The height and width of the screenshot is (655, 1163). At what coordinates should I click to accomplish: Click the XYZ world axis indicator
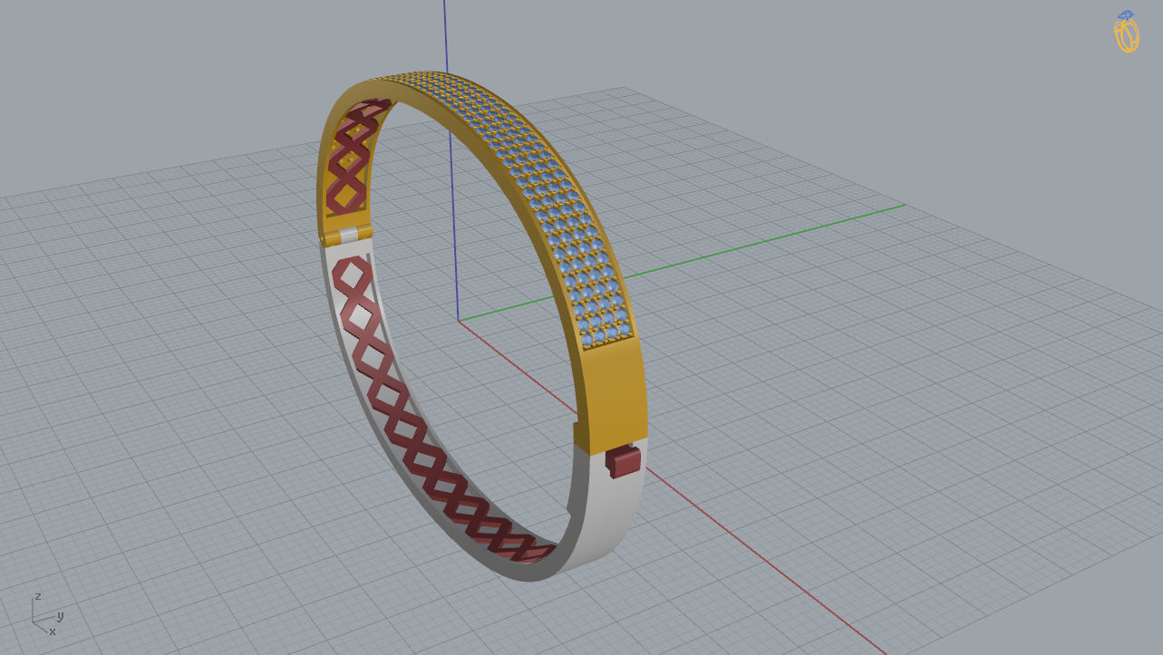click(x=47, y=613)
